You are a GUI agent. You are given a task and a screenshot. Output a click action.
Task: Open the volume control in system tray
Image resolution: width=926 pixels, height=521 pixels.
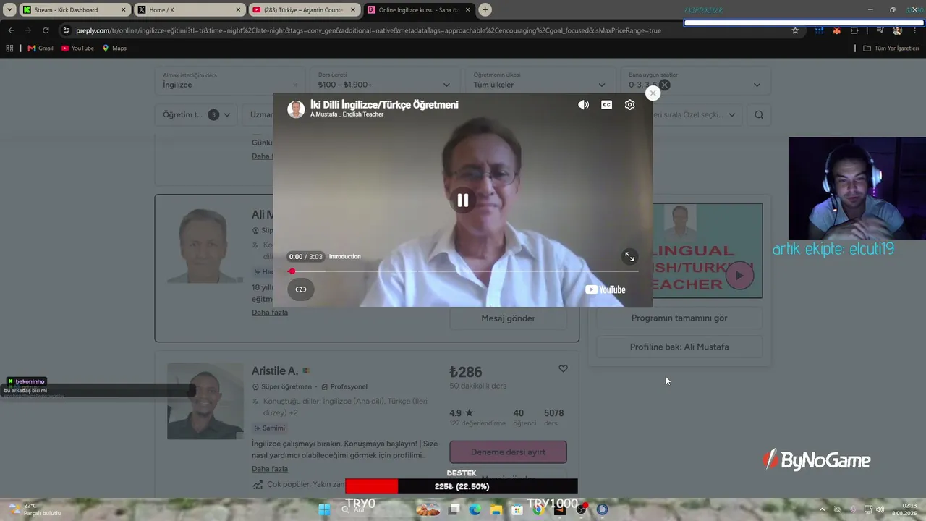point(880,509)
